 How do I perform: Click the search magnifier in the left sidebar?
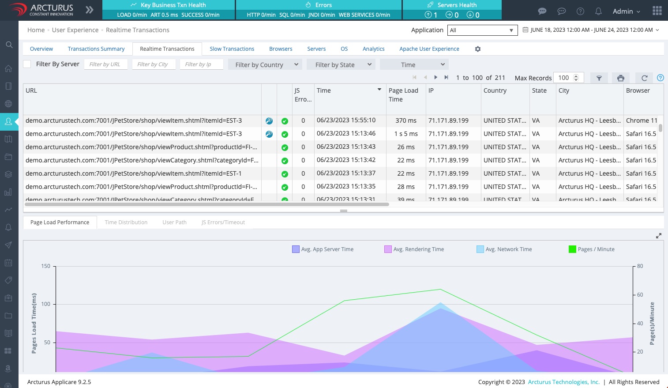(x=9, y=45)
